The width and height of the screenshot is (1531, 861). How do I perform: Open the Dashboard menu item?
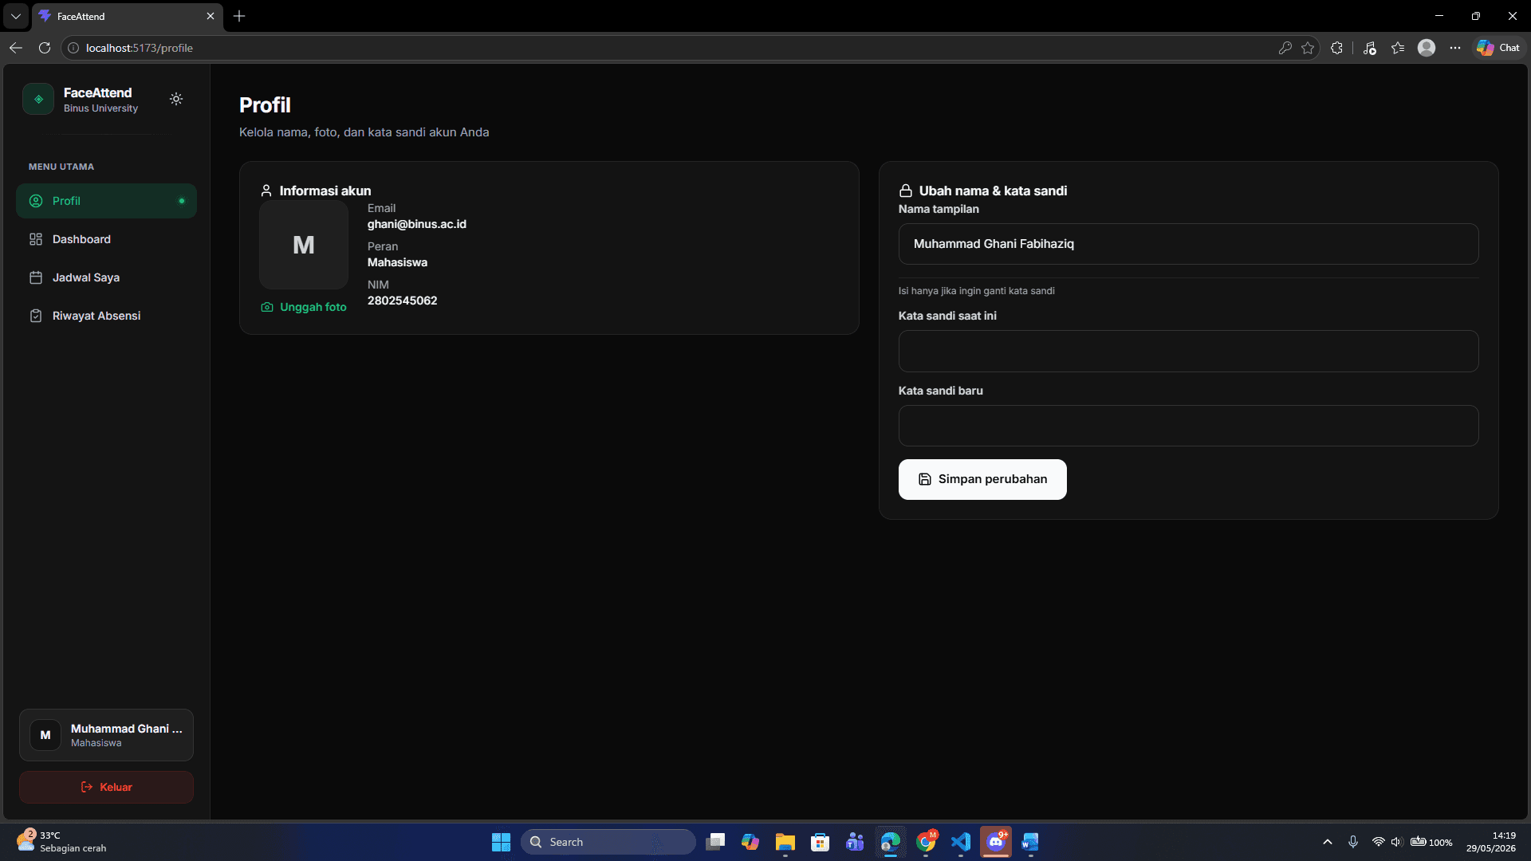click(106, 239)
